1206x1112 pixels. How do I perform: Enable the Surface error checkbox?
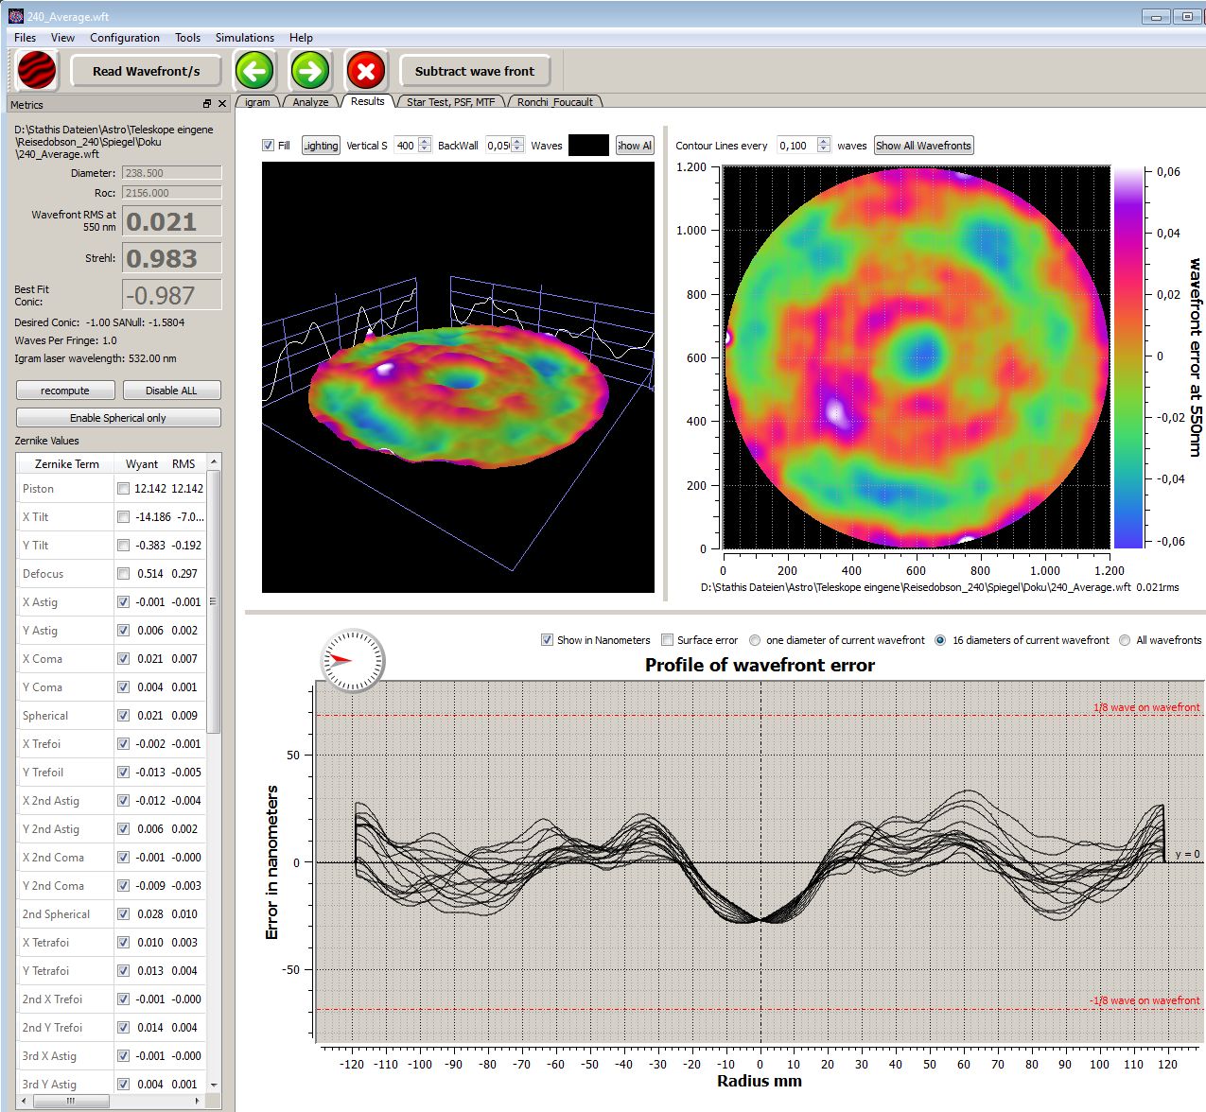coord(668,640)
